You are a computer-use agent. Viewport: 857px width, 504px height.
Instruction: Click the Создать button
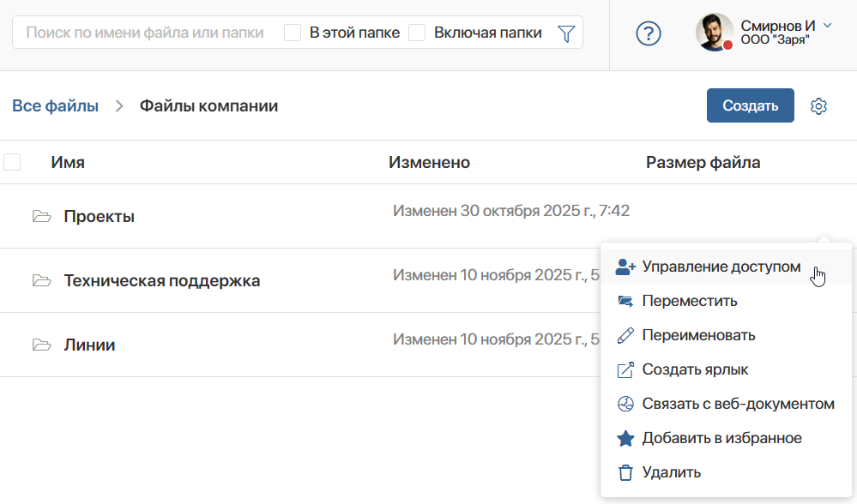coord(750,105)
